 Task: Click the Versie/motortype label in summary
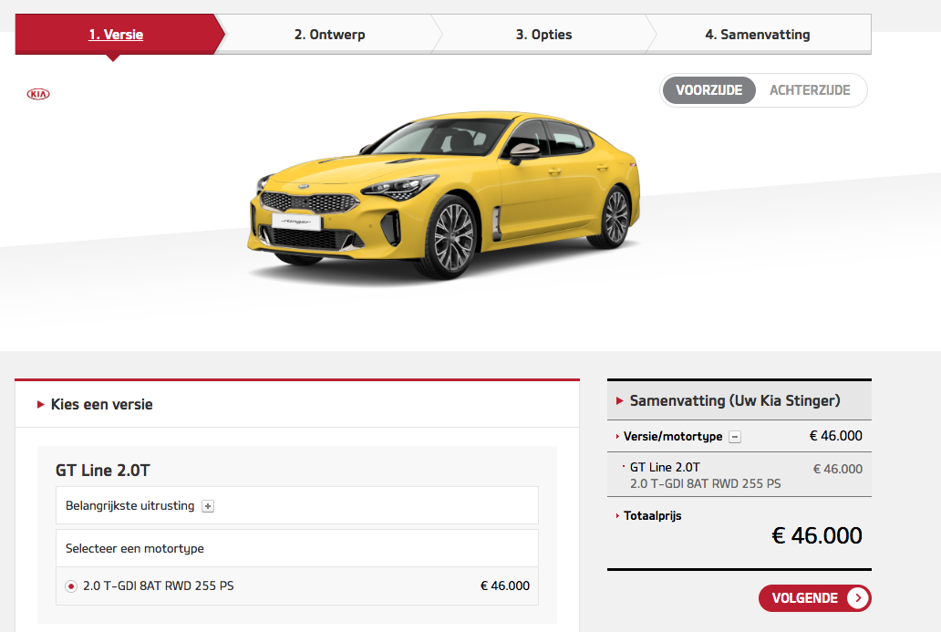coord(673,436)
